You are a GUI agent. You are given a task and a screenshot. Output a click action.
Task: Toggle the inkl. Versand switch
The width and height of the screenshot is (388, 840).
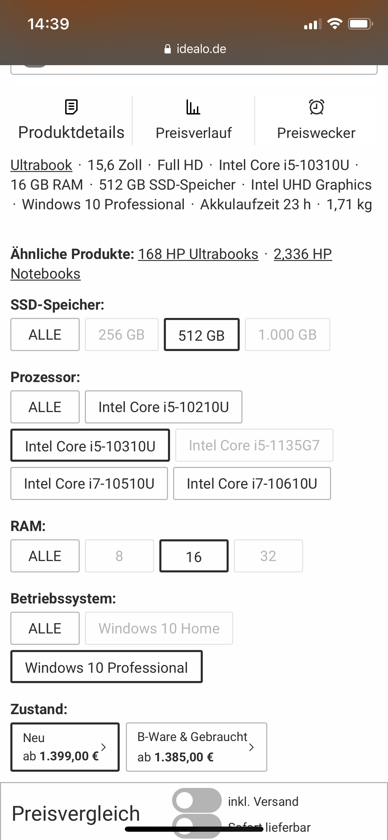[x=197, y=800]
